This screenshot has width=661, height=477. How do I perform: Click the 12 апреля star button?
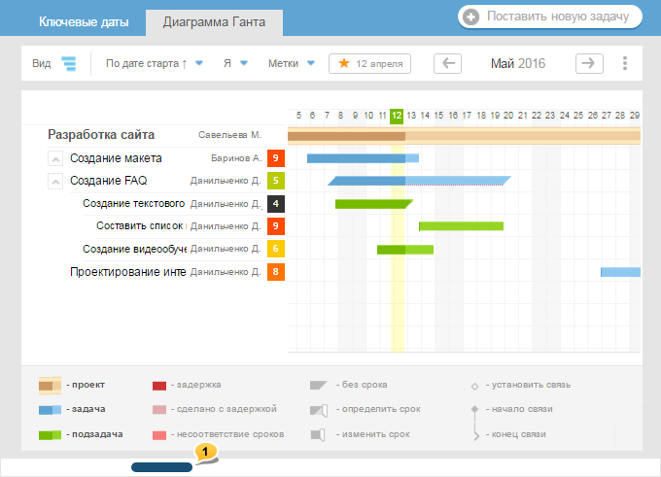(370, 64)
